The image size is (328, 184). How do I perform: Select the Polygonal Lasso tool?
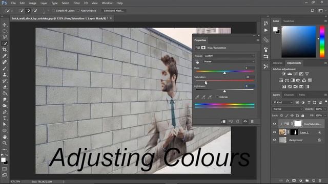[x=5, y=37]
